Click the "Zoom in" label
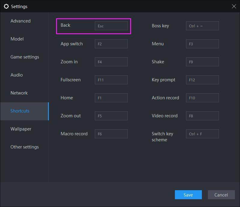The image size is (240, 207). (x=69, y=62)
